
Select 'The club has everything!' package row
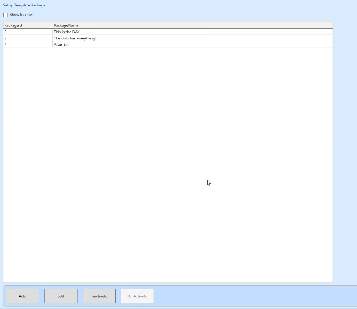(168, 38)
